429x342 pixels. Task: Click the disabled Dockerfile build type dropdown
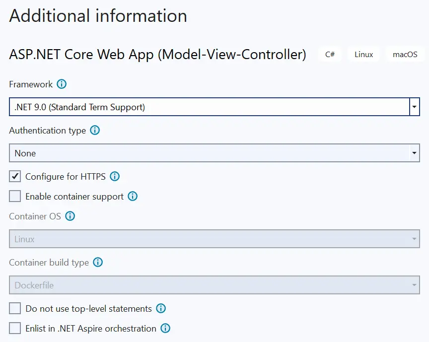click(x=214, y=285)
